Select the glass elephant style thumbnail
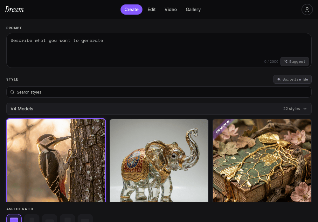The image size is (318, 222). [159, 160]
